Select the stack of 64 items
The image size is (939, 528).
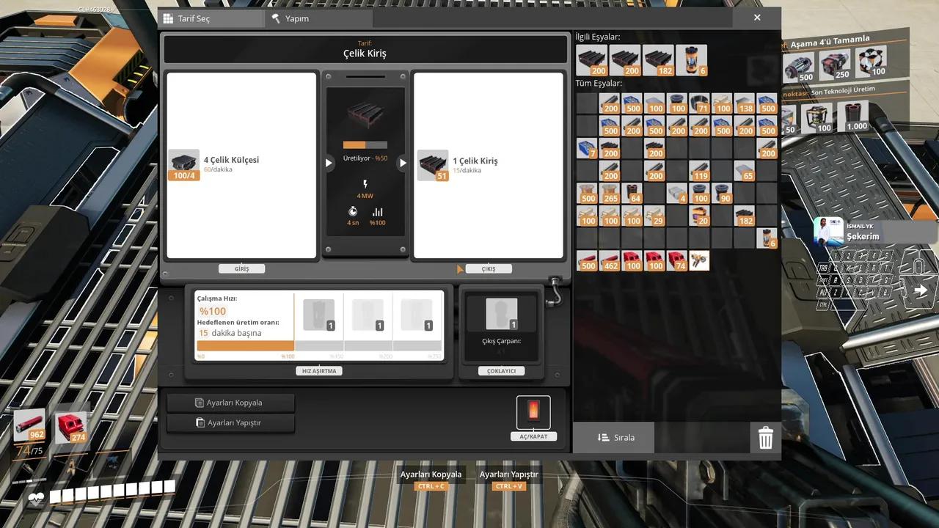pyautogui.click(x=632, y=194)
